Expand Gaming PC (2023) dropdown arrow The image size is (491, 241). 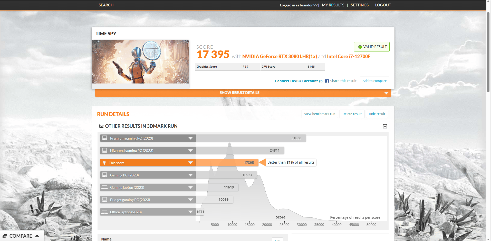click(190, 175)
